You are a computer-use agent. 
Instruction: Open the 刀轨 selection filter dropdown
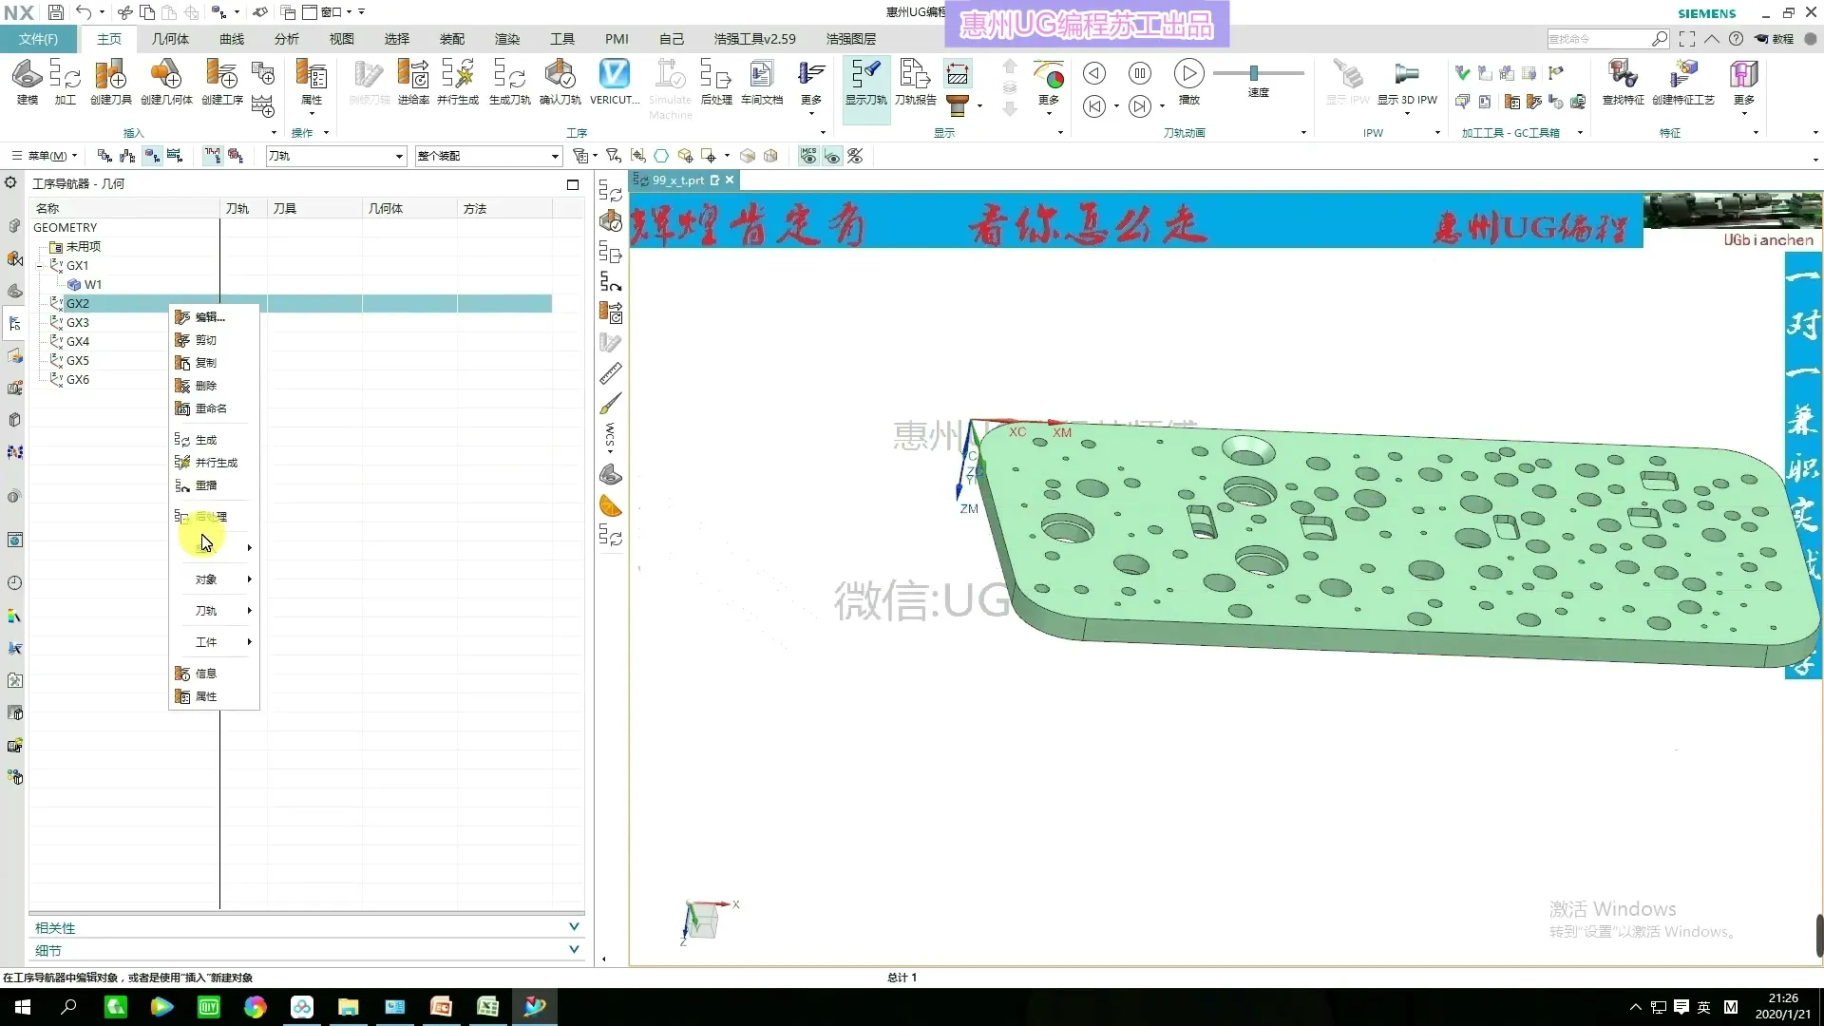[399, 156]
